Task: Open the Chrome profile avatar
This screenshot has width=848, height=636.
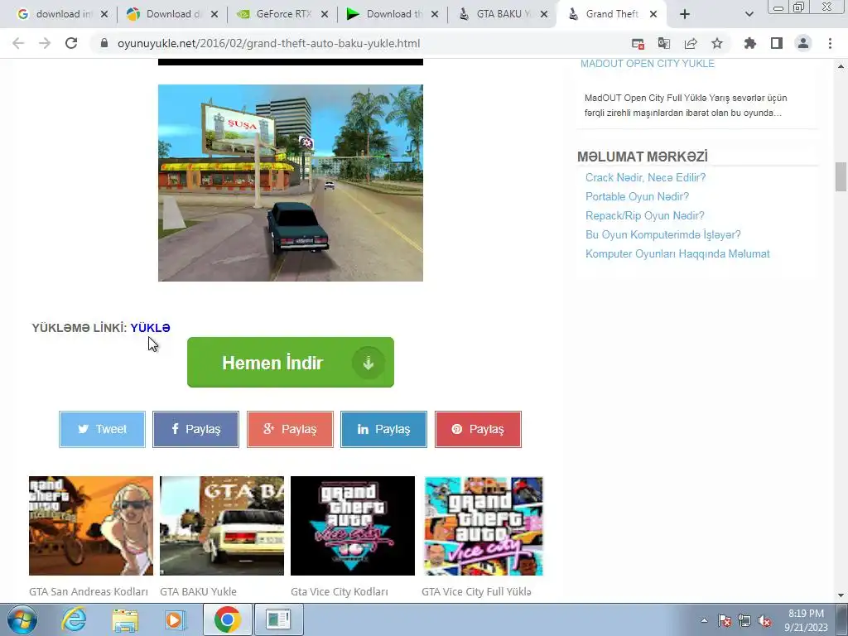Action: (803, 43)
